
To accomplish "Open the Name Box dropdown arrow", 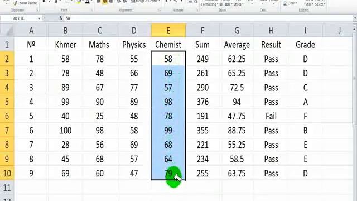I will (x=39, y=18).
